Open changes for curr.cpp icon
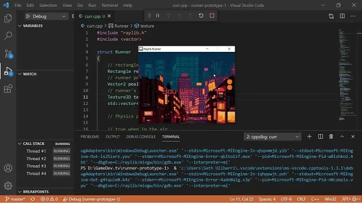Screen dimensions: 362x203 [x=331, y=16]
